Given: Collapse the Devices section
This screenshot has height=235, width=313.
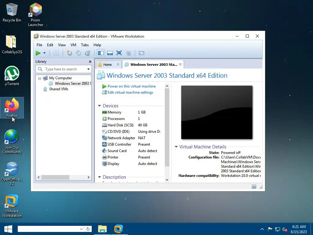Looking at the screenshot, I should pos(99,106).
